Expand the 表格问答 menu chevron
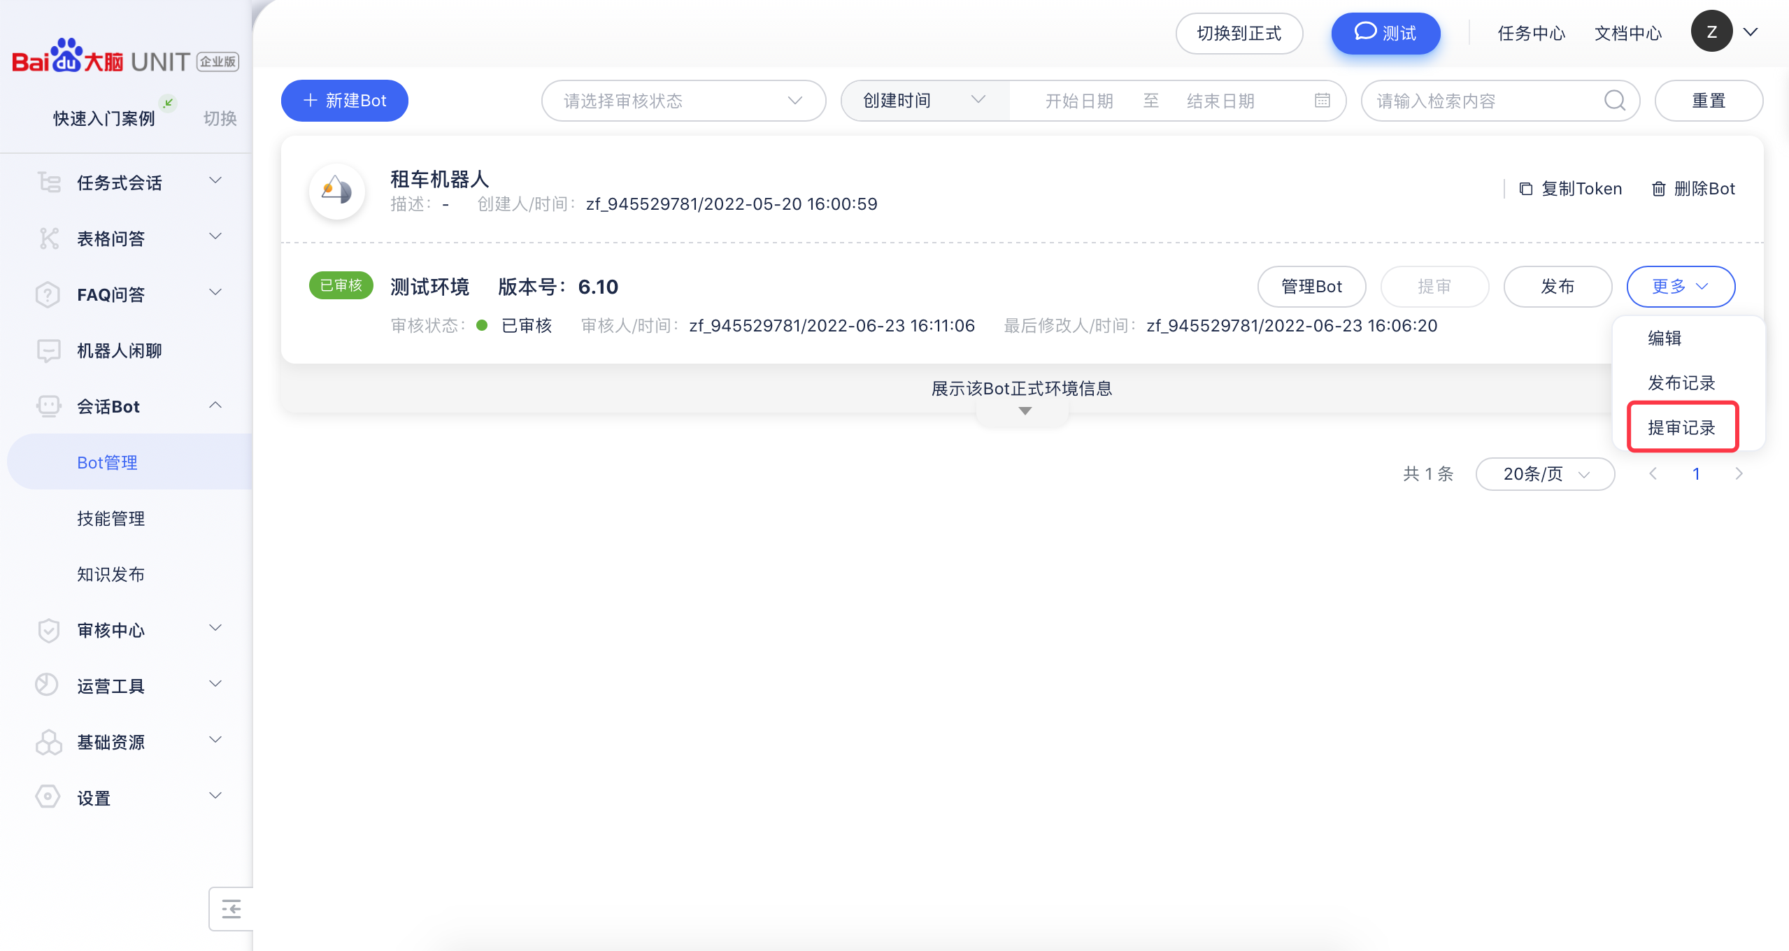This screenshot has height=951, width=1789. click(x=215, y=236)
